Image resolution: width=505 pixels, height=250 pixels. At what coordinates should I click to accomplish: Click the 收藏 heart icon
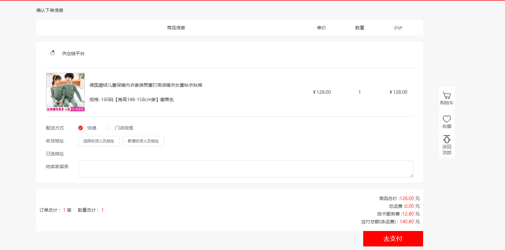(x=447, y=119)
